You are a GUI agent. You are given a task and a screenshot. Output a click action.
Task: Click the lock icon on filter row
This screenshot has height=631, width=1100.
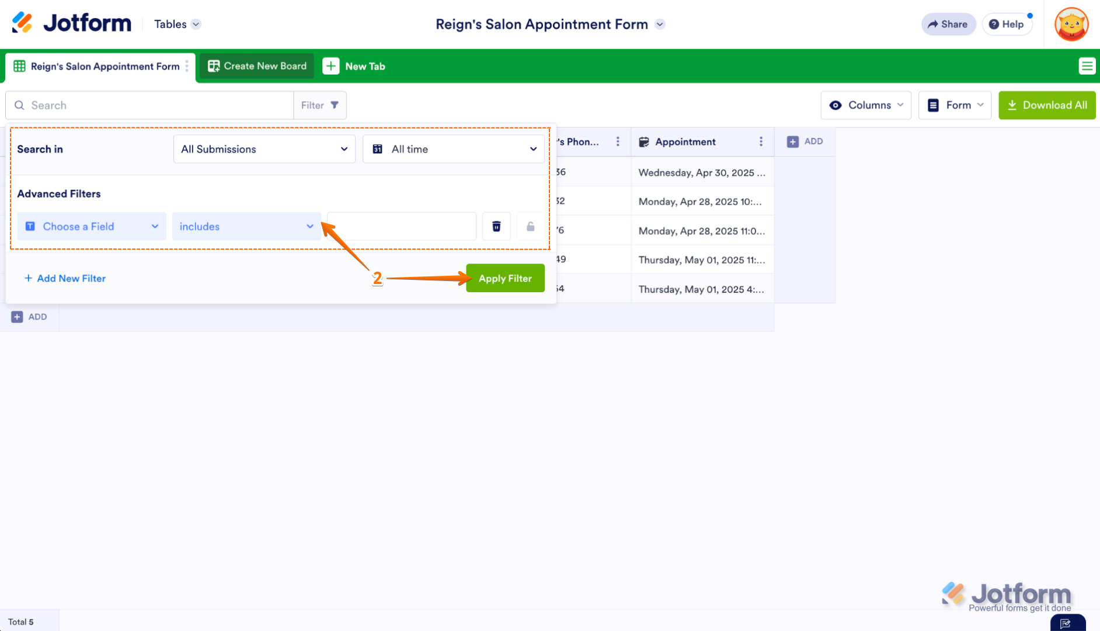[531, 226]
